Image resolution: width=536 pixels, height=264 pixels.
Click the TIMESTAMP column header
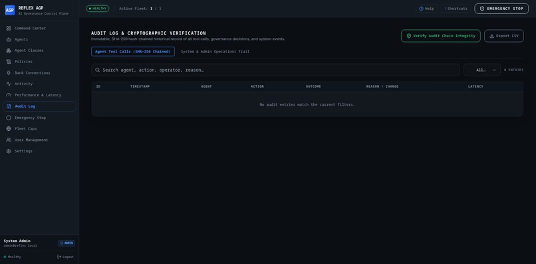pyautogui.click(x=140, y=86)
